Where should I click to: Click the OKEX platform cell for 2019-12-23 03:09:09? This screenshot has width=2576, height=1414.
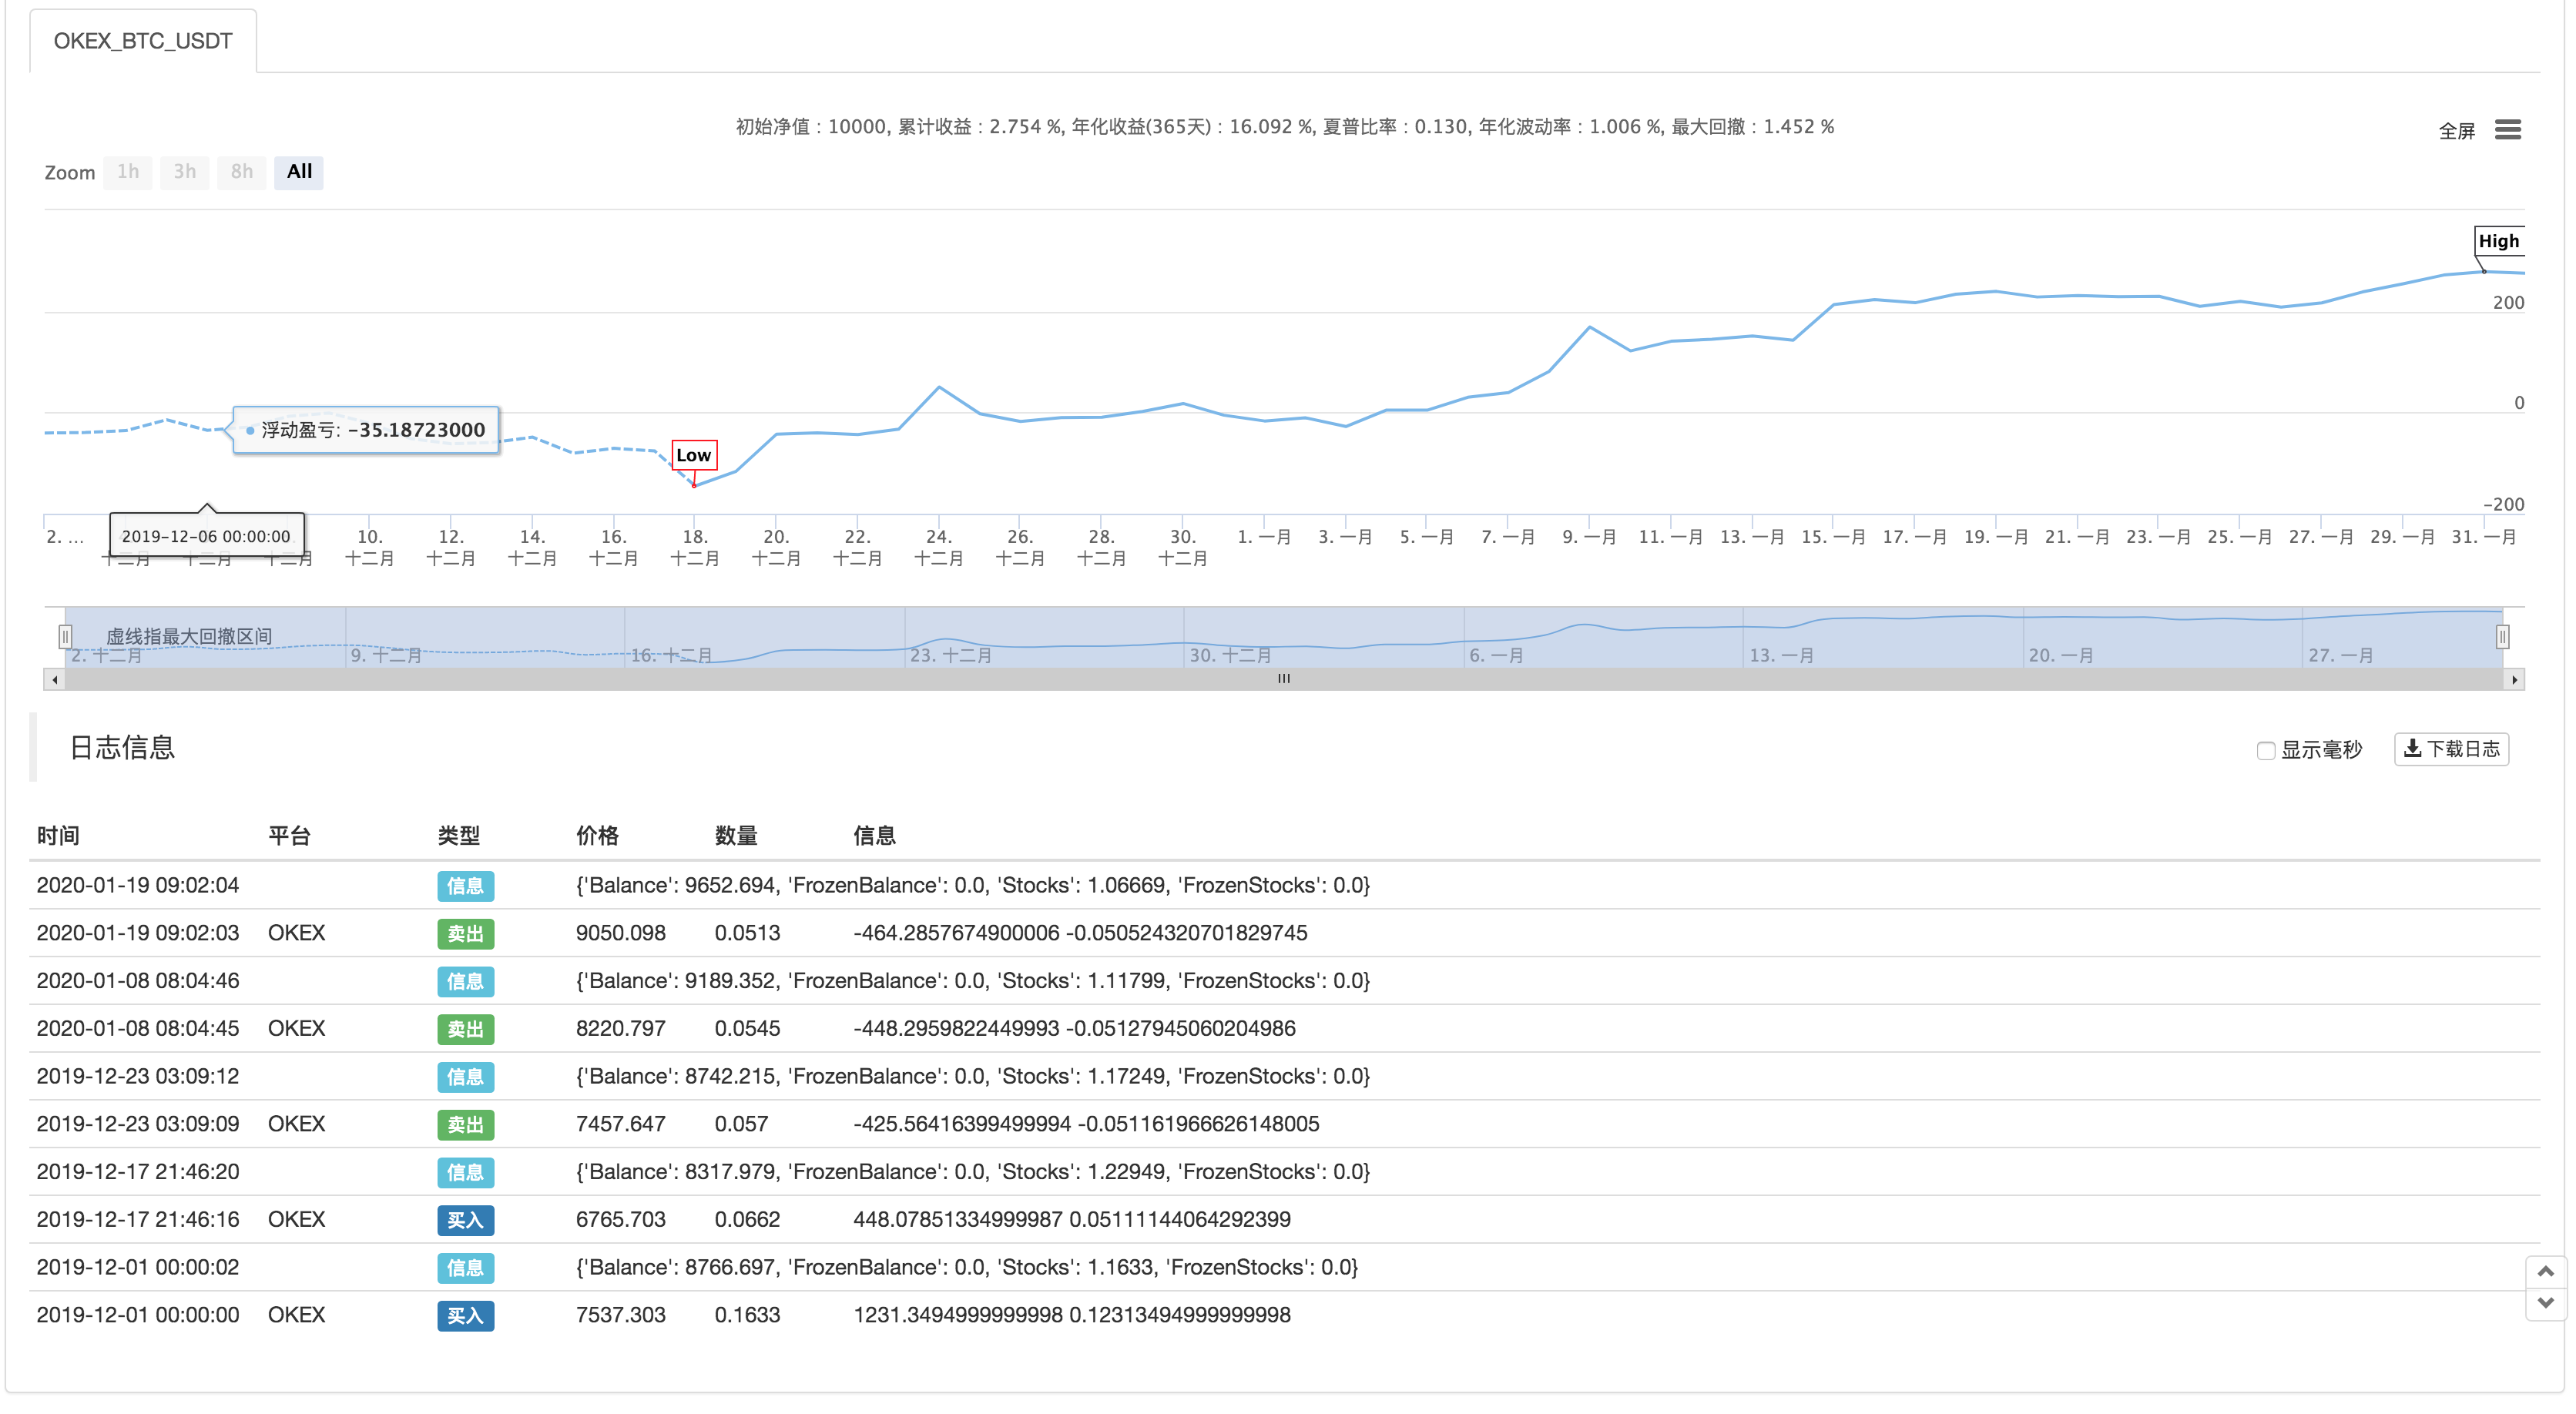pos(297,1124)
